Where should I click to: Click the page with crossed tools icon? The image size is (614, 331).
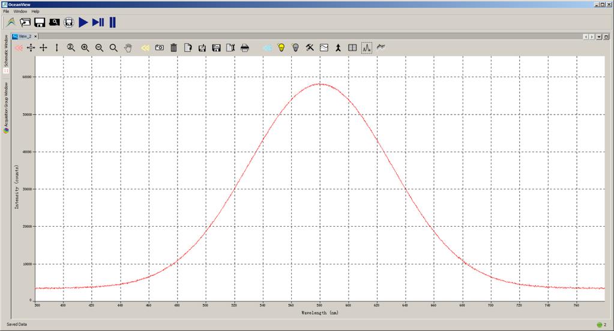pos(230,48)
